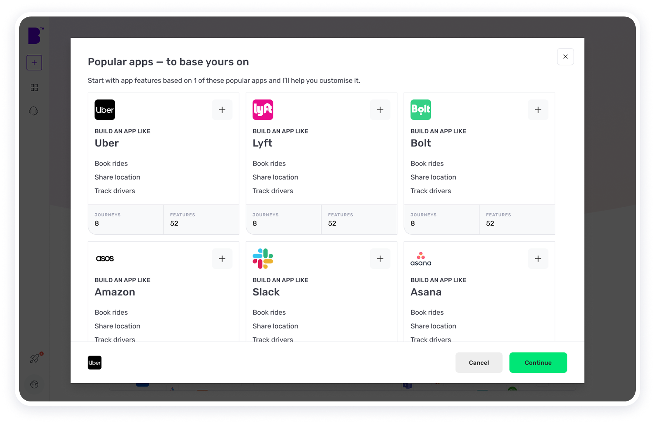
Task: Click the rocket icon in sidebar
Action: tap(35, 358)
